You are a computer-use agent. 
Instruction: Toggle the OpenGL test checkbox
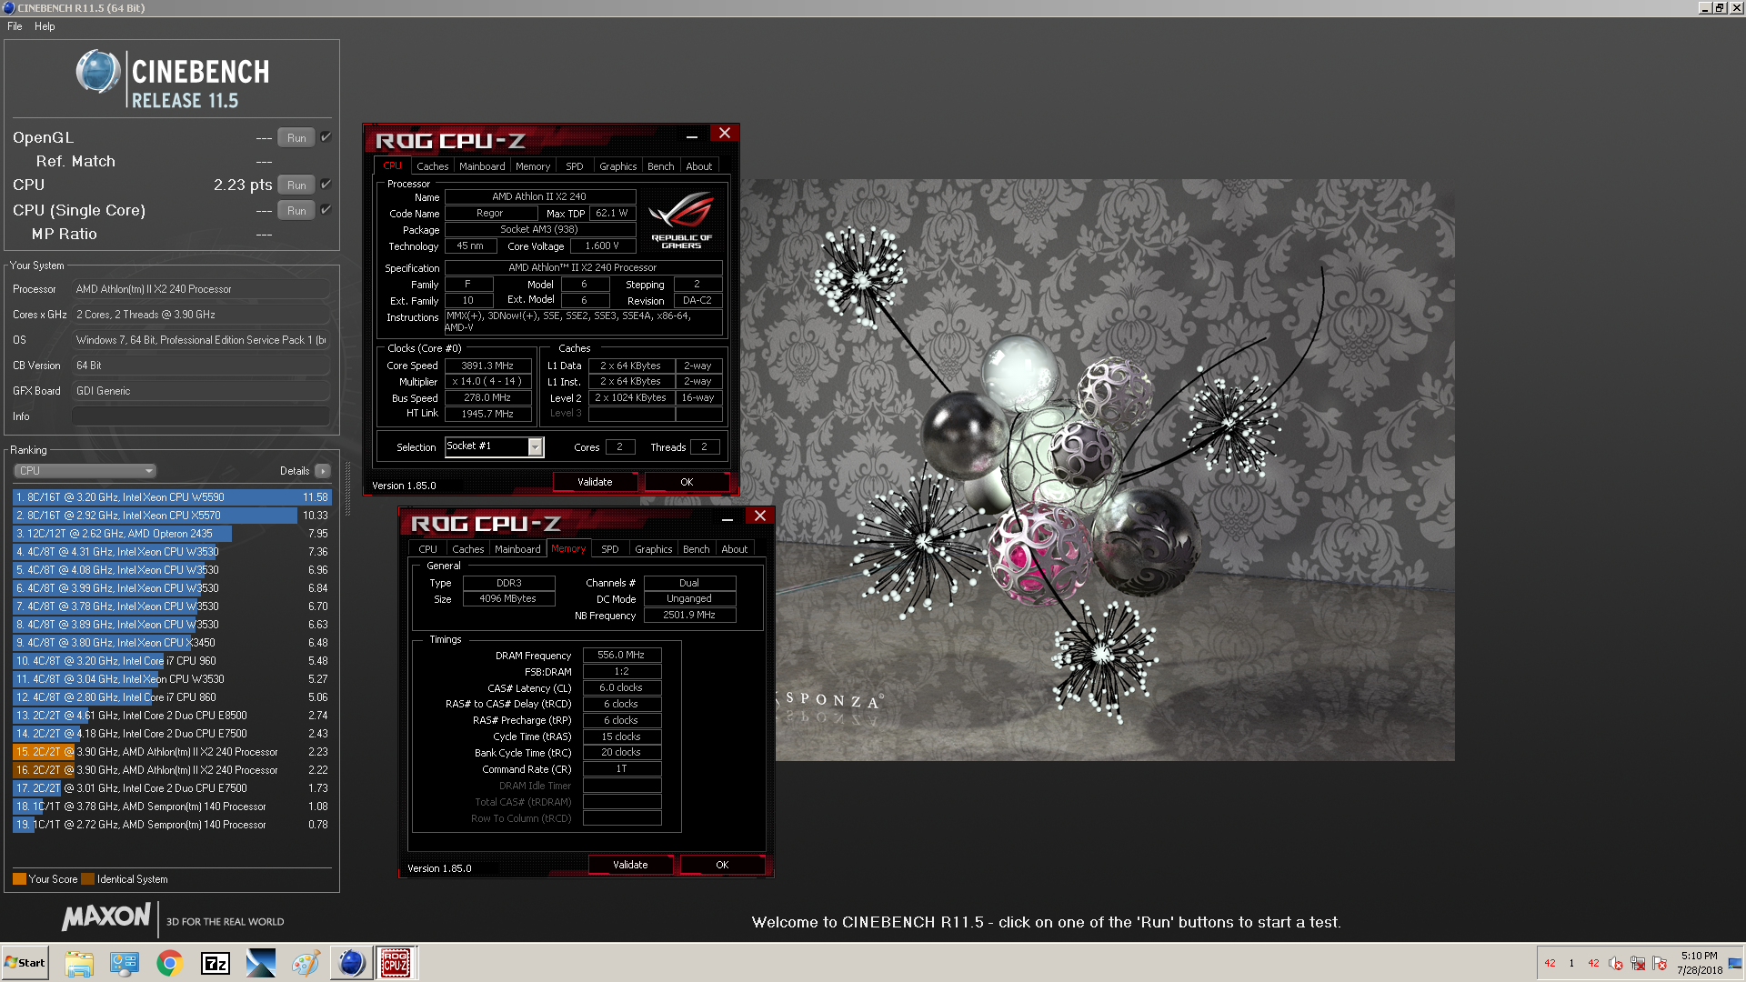tap(326, 137)
